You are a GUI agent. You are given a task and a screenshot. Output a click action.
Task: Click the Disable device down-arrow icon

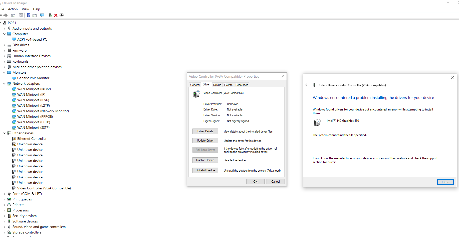coord(62,16)
